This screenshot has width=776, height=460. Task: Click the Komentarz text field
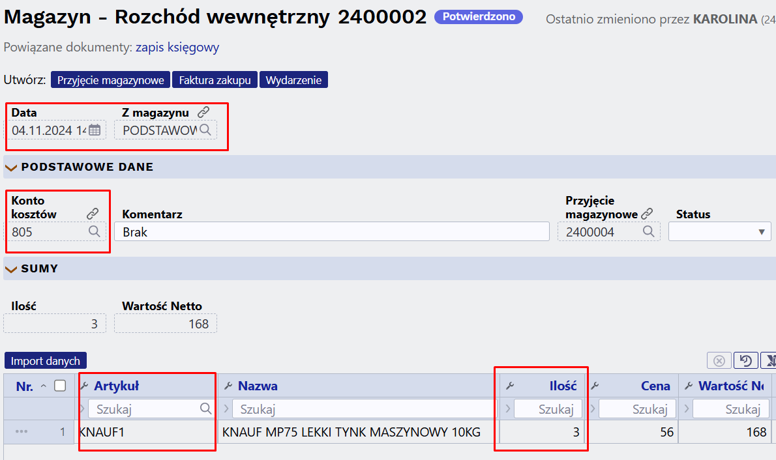click(331, 231)
